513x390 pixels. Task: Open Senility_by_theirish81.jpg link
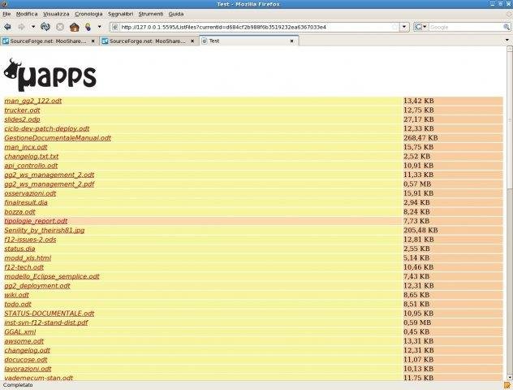45,230
